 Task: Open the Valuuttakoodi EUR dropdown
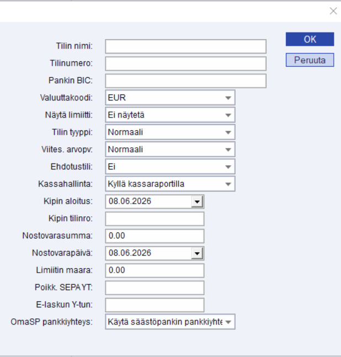170,98
